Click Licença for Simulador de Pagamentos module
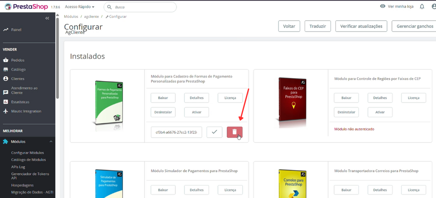The height and width of the screenshot is (198, 436). (x=230, y=190)
